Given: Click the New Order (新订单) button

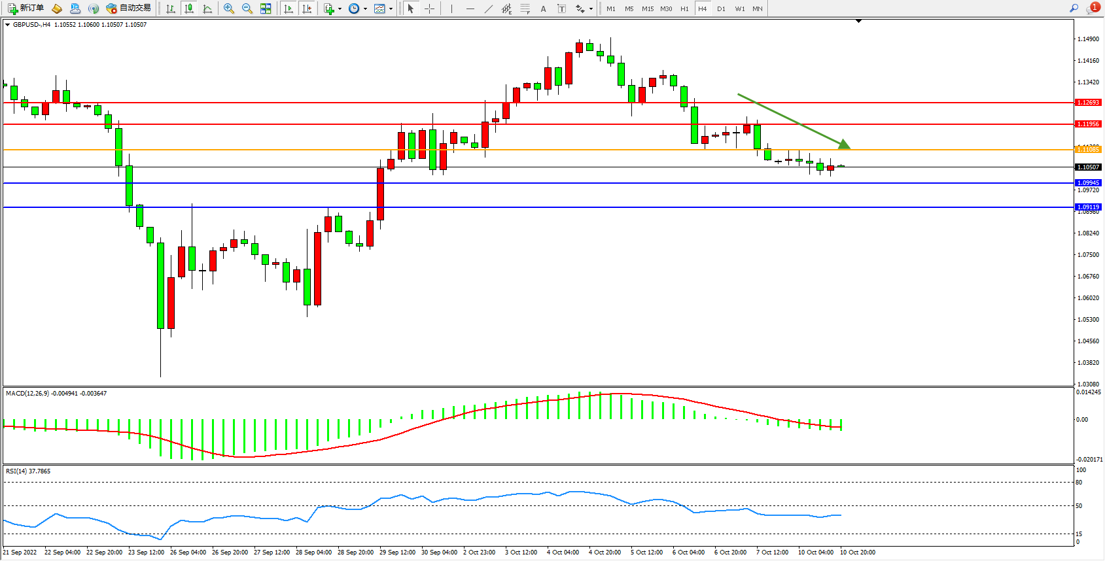Looking at the screenshot, I should pos(26,8).
